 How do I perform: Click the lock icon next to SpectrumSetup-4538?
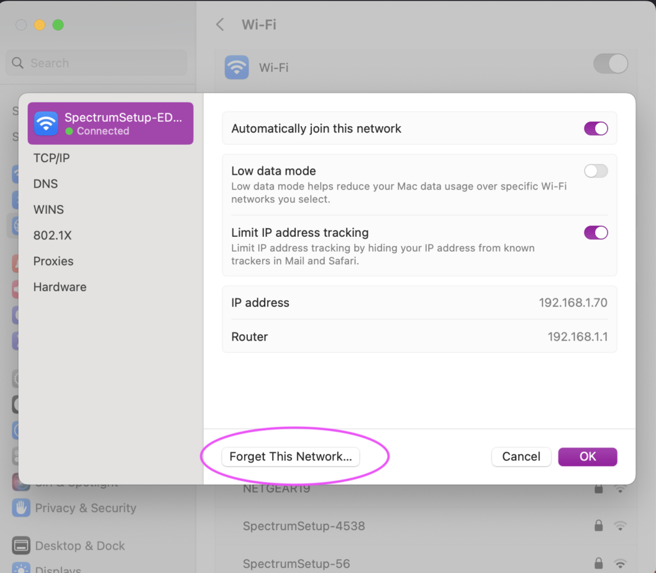click(x=598, y=526)
